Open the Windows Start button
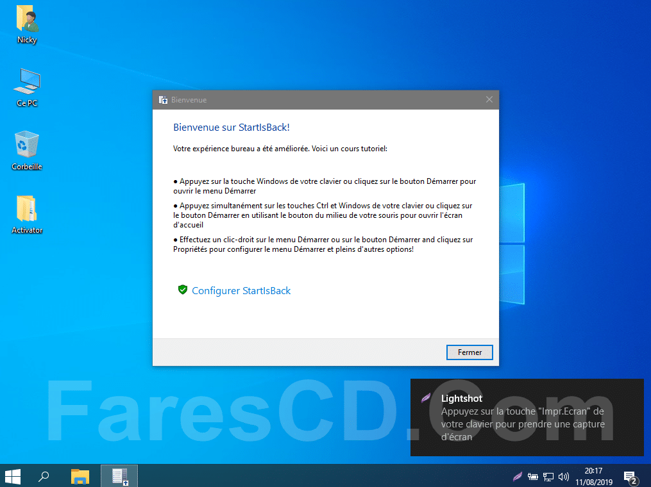Screen dimensions: 651x487 tap(12, 476)
